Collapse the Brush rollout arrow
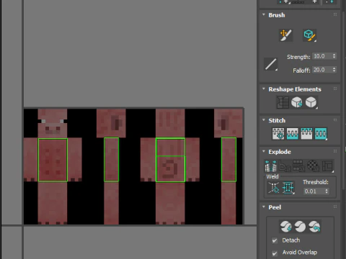This screenshot has height=259, width=346. click(x=264, y=14)
